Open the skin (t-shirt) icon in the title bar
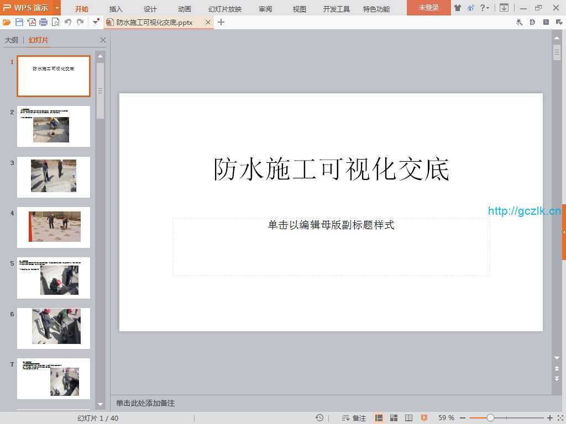Screen dimensions: 566x424 coord(458,8)
